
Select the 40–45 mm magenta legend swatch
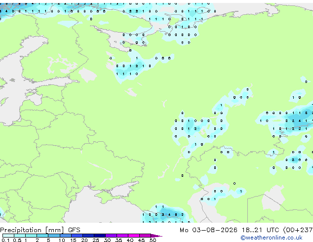click(134, 236)
